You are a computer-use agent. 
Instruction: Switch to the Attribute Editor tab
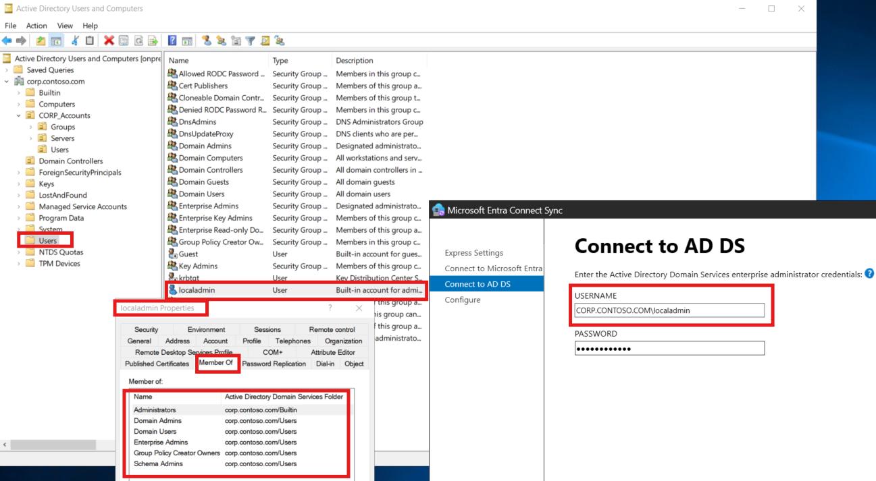click(332, 352)
